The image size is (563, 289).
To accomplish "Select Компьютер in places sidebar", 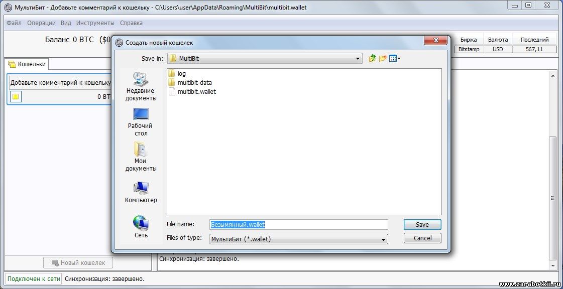I will coord(141,193).
